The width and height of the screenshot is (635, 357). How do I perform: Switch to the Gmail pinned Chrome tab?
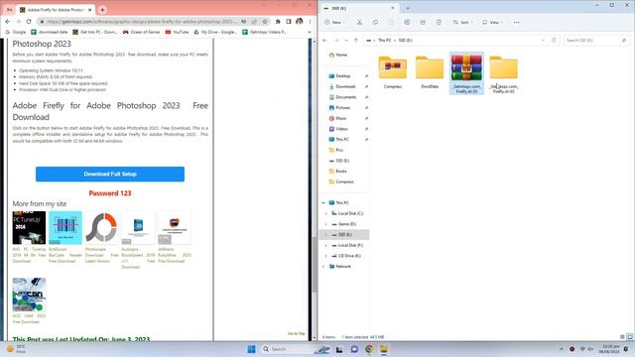pyautogui.click(x=9, y=9)
